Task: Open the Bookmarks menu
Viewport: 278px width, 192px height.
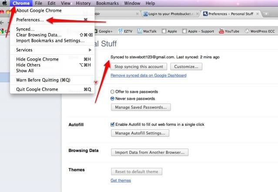Action: tap(107, 3)
